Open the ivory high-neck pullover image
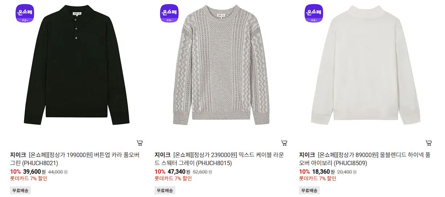 click(x=365, y=67)
